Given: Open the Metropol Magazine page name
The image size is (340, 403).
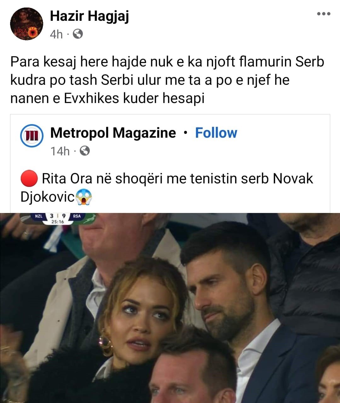Looking at the screenshot, I should point(113,133).
